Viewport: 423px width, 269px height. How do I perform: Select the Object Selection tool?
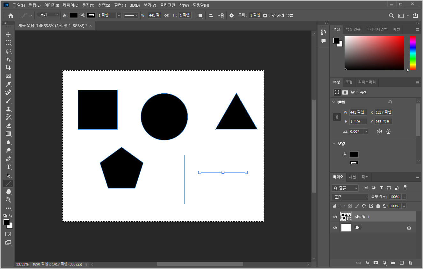pos(8,59)
